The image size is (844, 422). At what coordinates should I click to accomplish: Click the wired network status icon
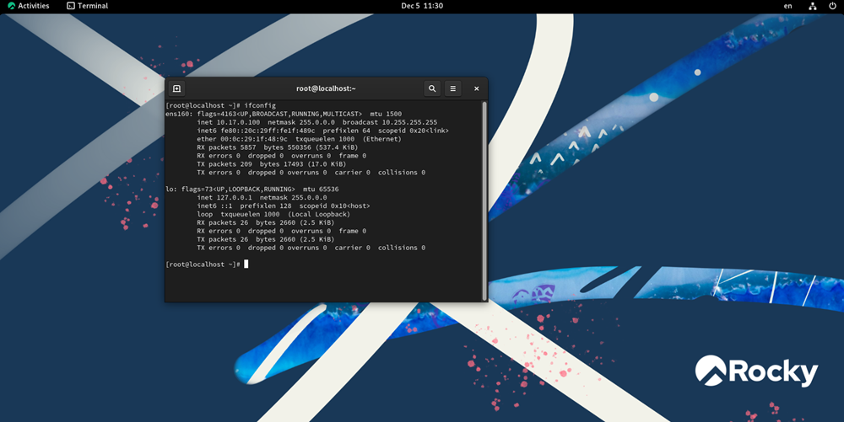coord(813,6)
